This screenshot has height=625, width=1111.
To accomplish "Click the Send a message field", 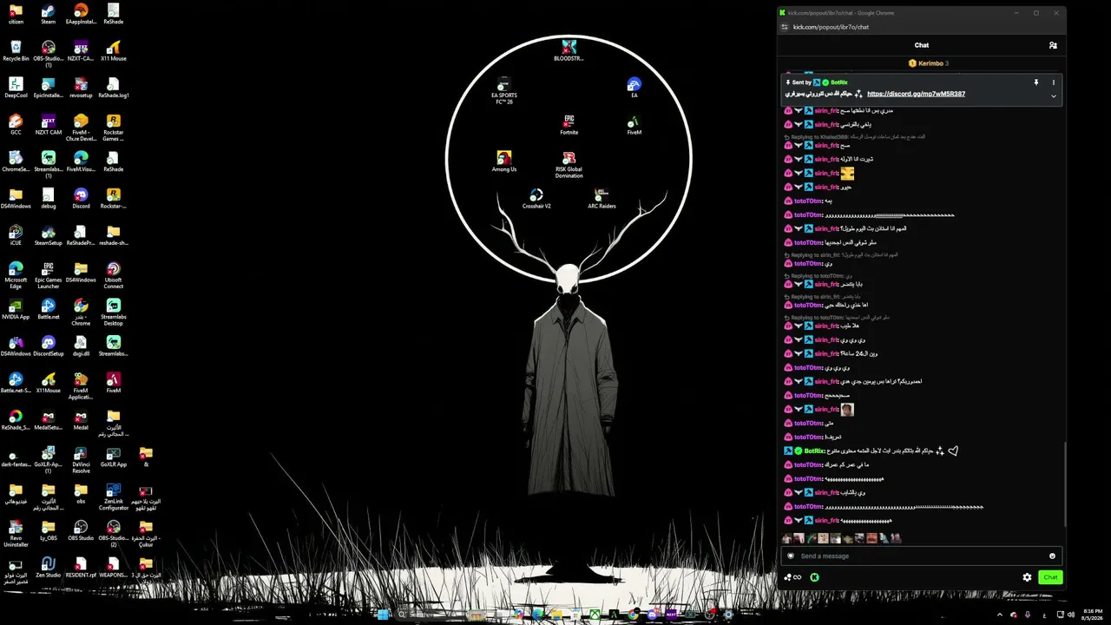I will (922, 556).
